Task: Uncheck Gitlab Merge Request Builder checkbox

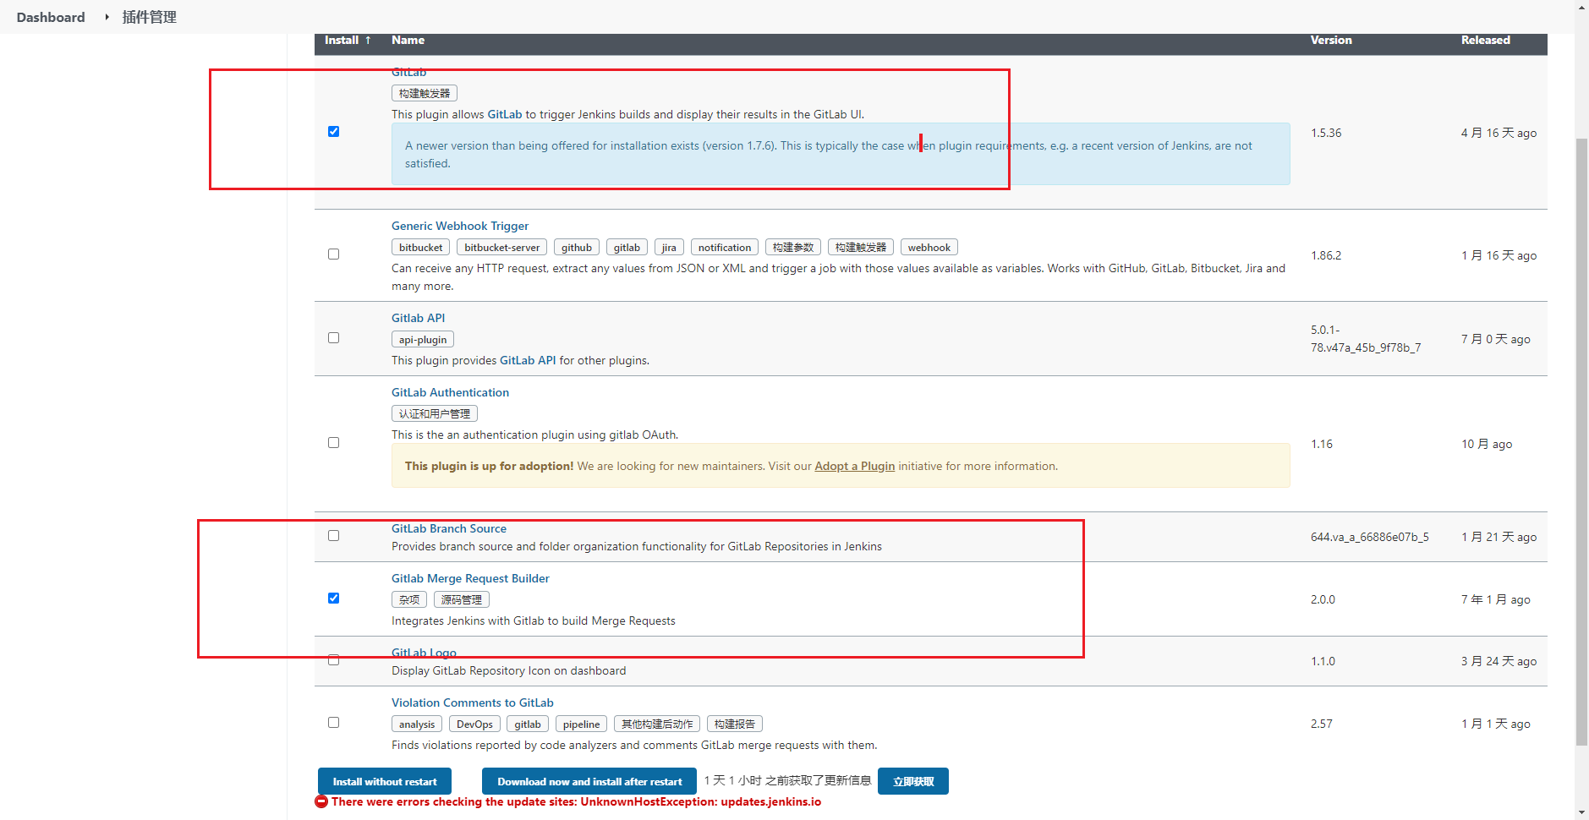Action: click(x=333, y=598)
